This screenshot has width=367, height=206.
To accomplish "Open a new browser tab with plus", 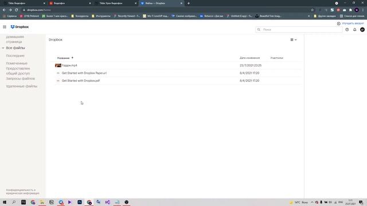I will [189, 3].
